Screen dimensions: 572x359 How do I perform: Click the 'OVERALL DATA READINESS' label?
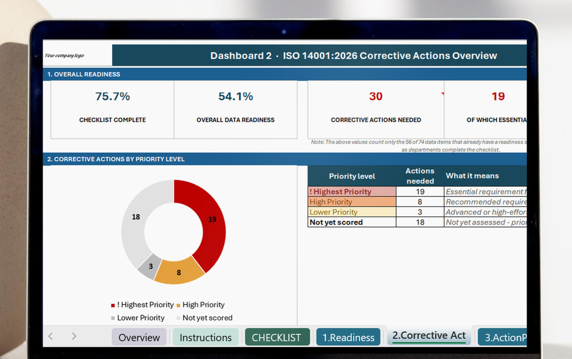pyautogui.click(x=235, y=120)
